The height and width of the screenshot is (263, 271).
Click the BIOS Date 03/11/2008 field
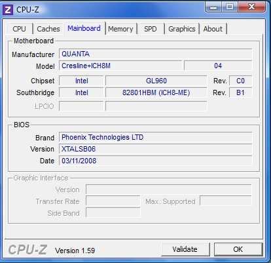click(x=155, y=161)
